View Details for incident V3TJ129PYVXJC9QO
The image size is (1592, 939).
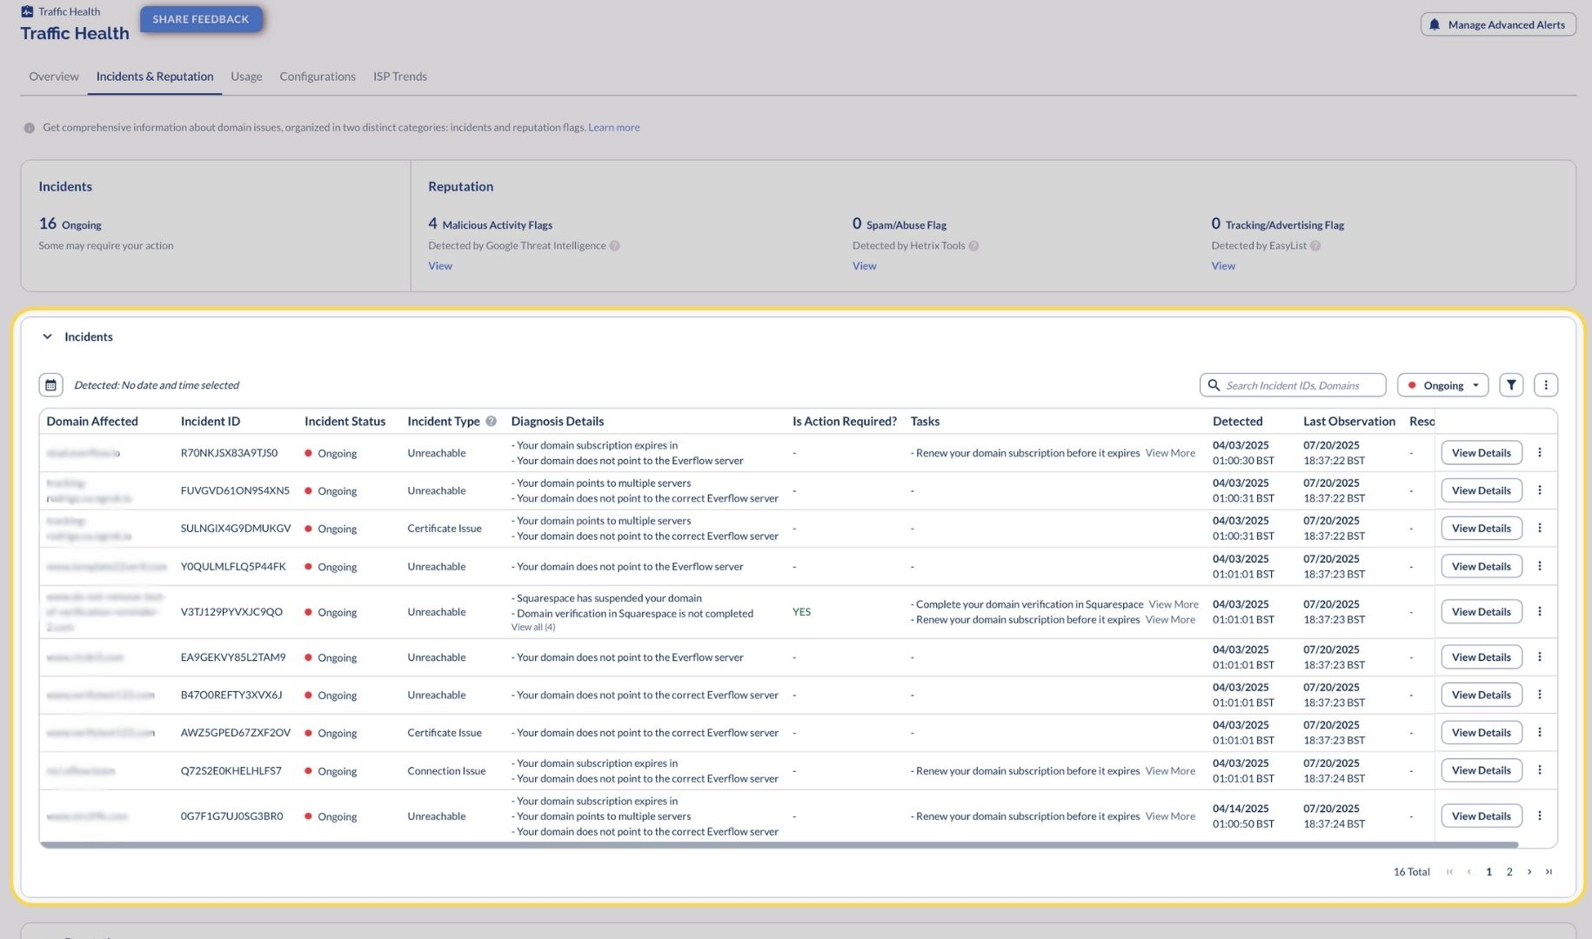(1481, 612)
